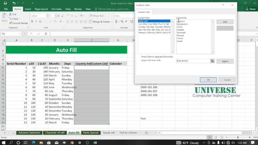Open the Paste Special sheet tab
The width and height of the screenshot is (258, 145).
tap(91, 133)
